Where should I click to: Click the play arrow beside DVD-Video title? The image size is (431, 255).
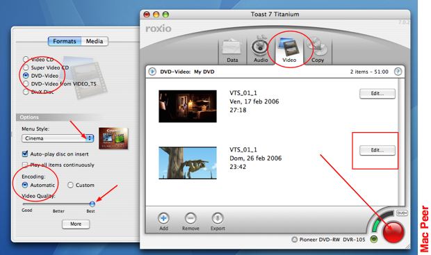(x=152, y=72)
